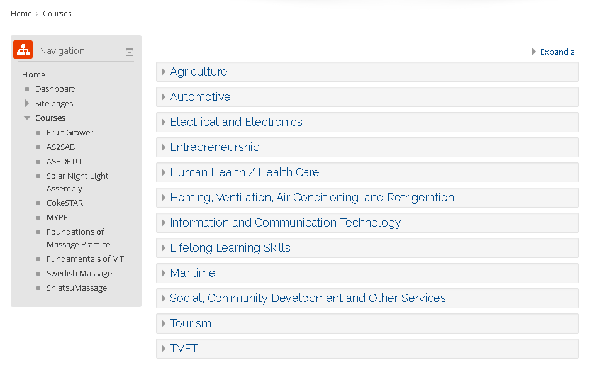Select Home in the navigation tree
The image size is (592, 370).
33,75
